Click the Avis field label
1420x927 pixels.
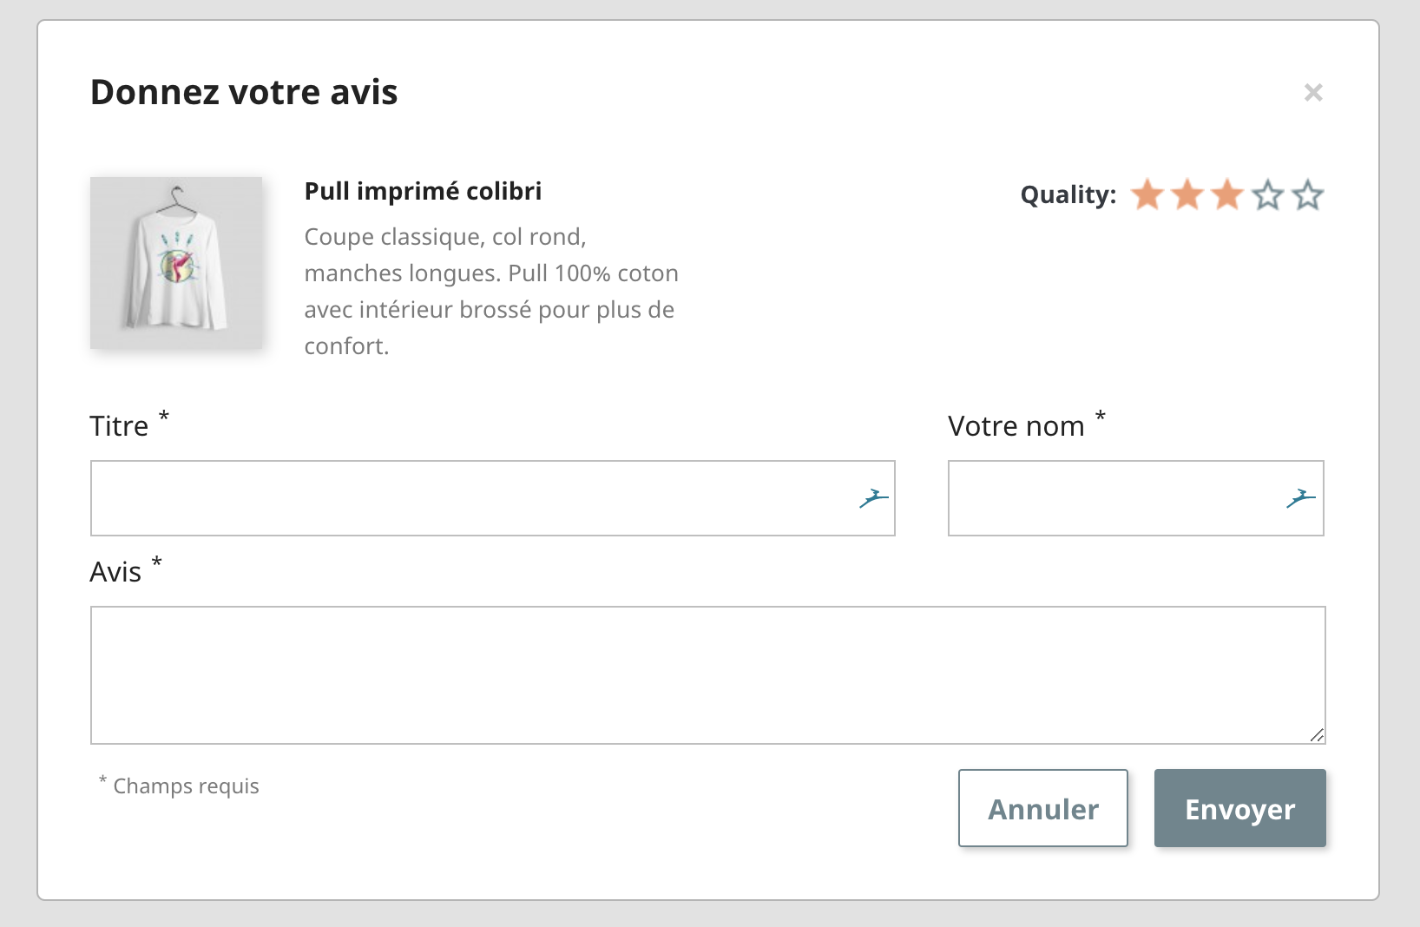pyautogui.click(x=115, y=572)
